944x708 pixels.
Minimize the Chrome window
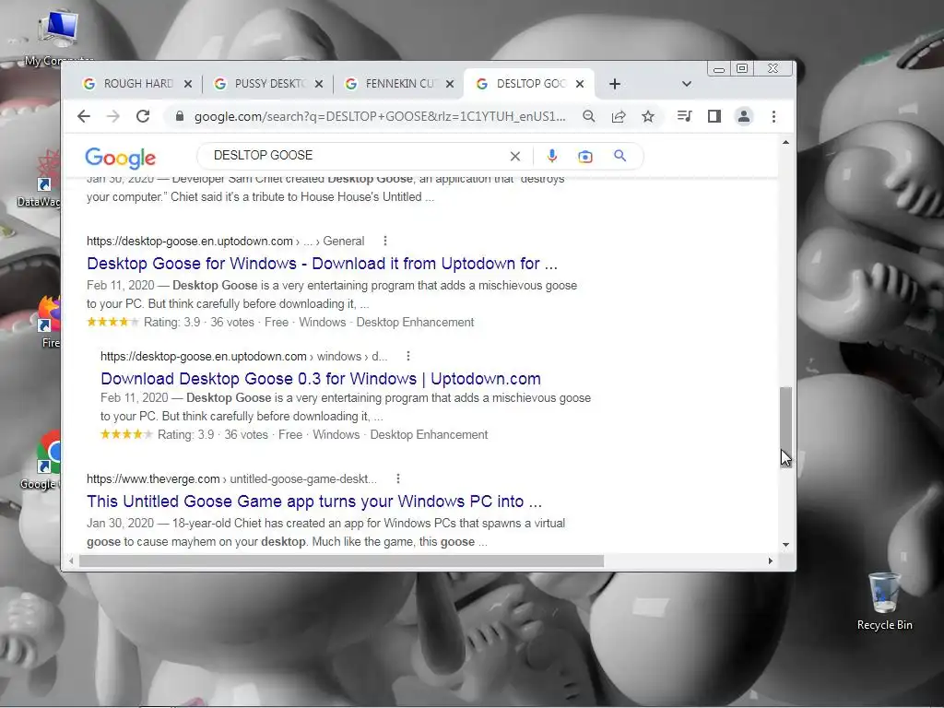tap(719, 68)
